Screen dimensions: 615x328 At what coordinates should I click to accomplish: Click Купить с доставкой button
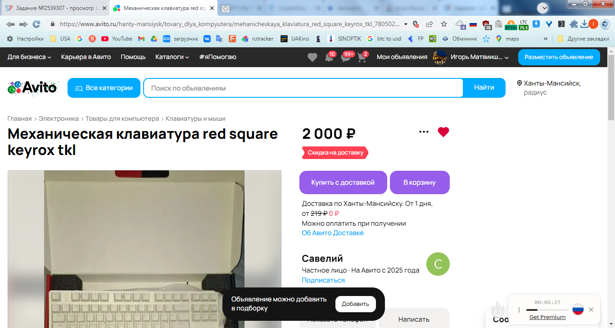point(343,182)
